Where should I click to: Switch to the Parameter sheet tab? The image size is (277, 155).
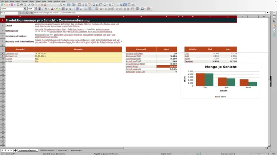tap(62, 150)
